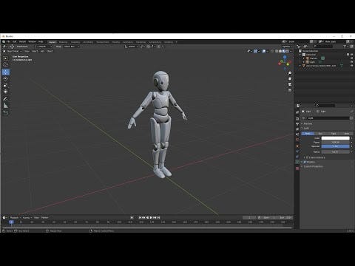Click the perspective/orthographic grid gizmo
The height and width of the screenshot is (266, 355).
coord(290,90)
